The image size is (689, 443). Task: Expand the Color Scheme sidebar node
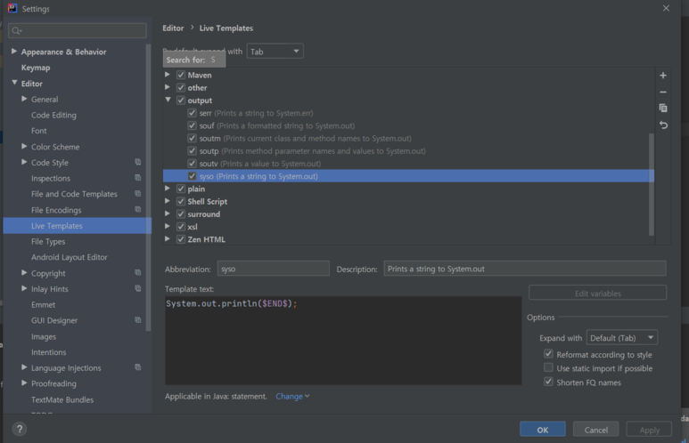pos(24,146)
